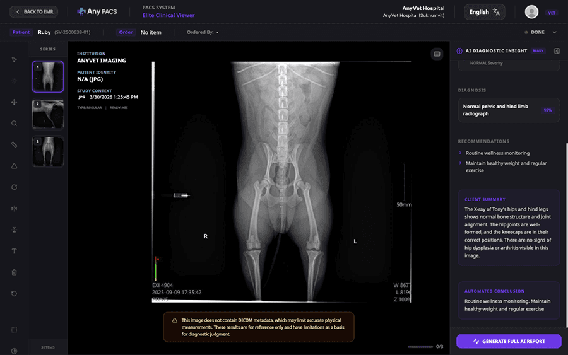
Task: Open the user profile avatar menu
Action: point(532,12)
